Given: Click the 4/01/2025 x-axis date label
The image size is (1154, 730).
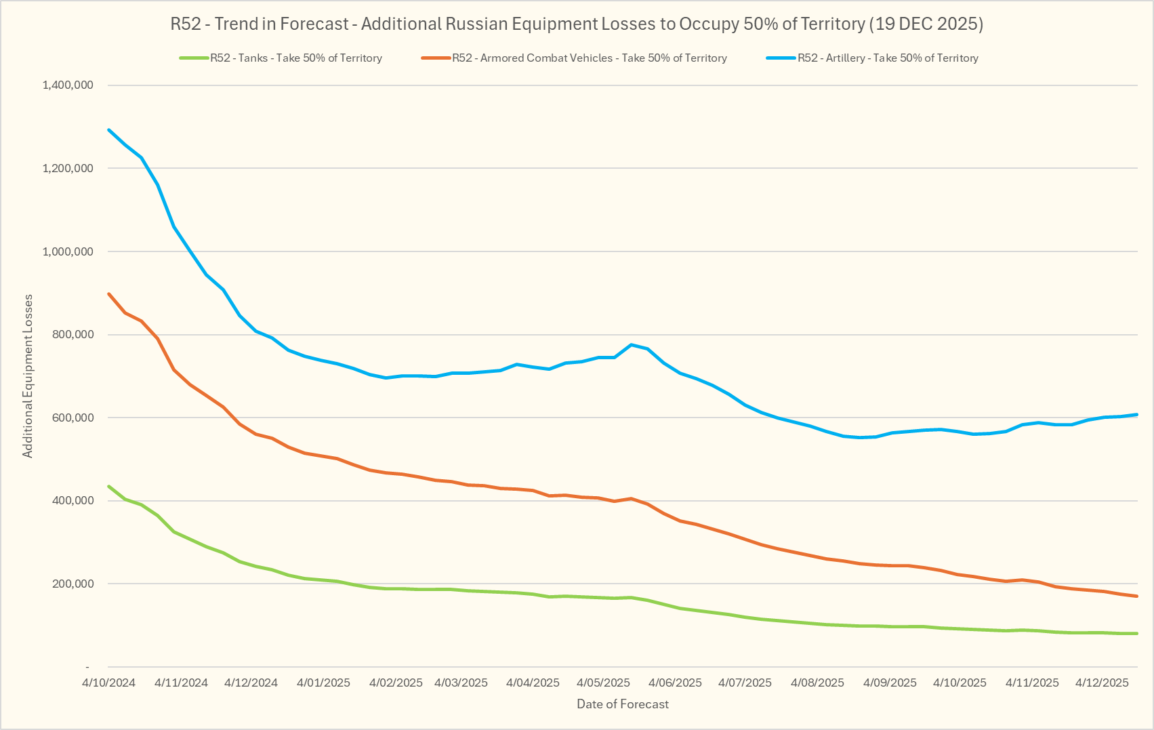Looking at the screenshot, I should (x=323, y=683).
